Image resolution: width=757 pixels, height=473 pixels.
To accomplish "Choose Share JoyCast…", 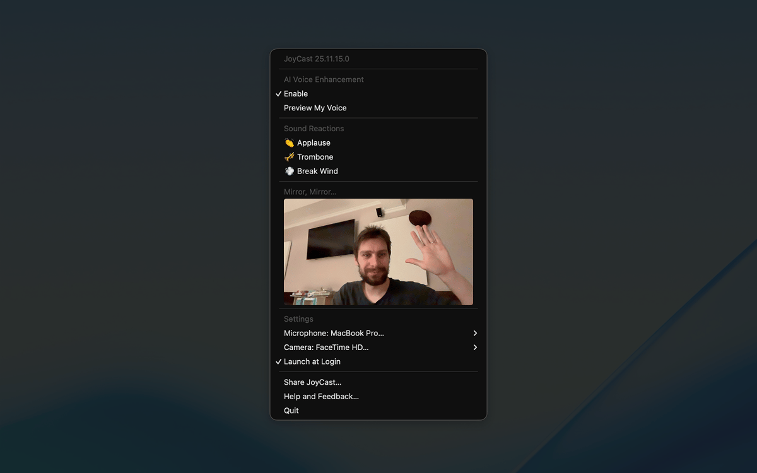I will coord(312,382).
